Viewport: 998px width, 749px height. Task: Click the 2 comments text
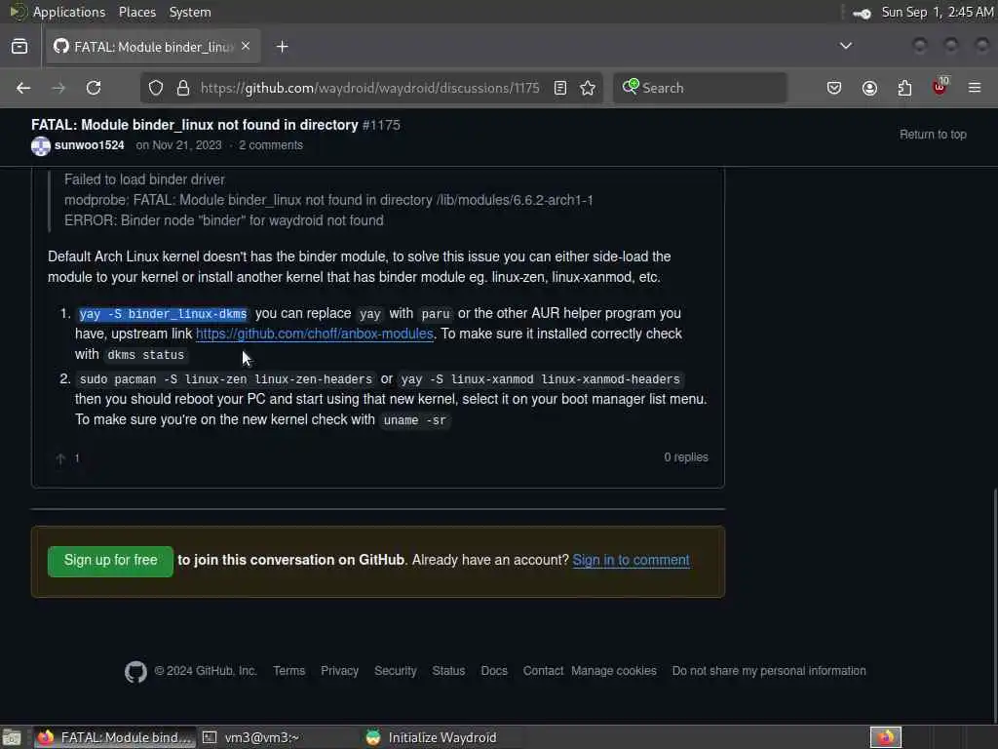[x=271, y=145]
